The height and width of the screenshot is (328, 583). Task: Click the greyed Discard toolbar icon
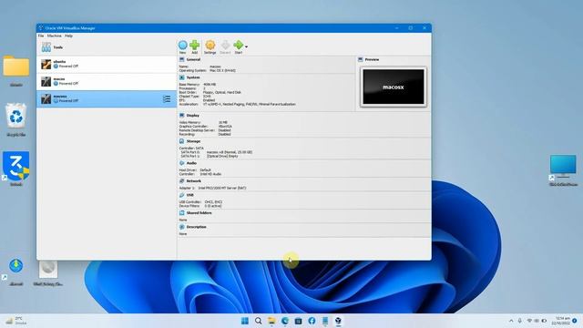tap(225, 46)
